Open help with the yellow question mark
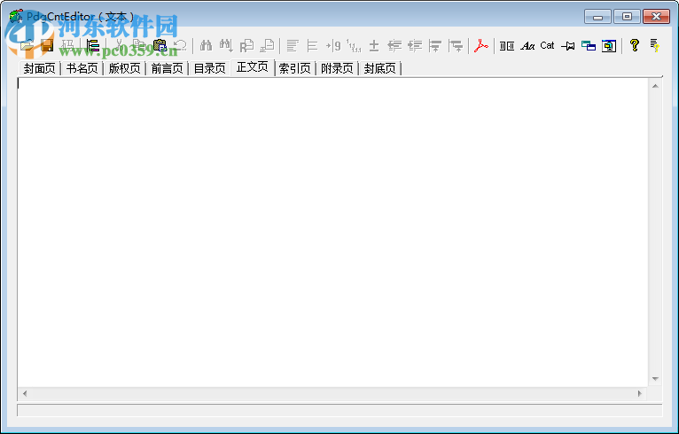 pyautogui.click(x=635, y=45)
